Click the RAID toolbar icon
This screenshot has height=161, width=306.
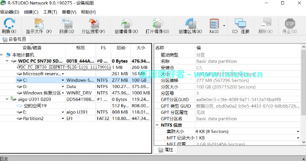[214, 24]
